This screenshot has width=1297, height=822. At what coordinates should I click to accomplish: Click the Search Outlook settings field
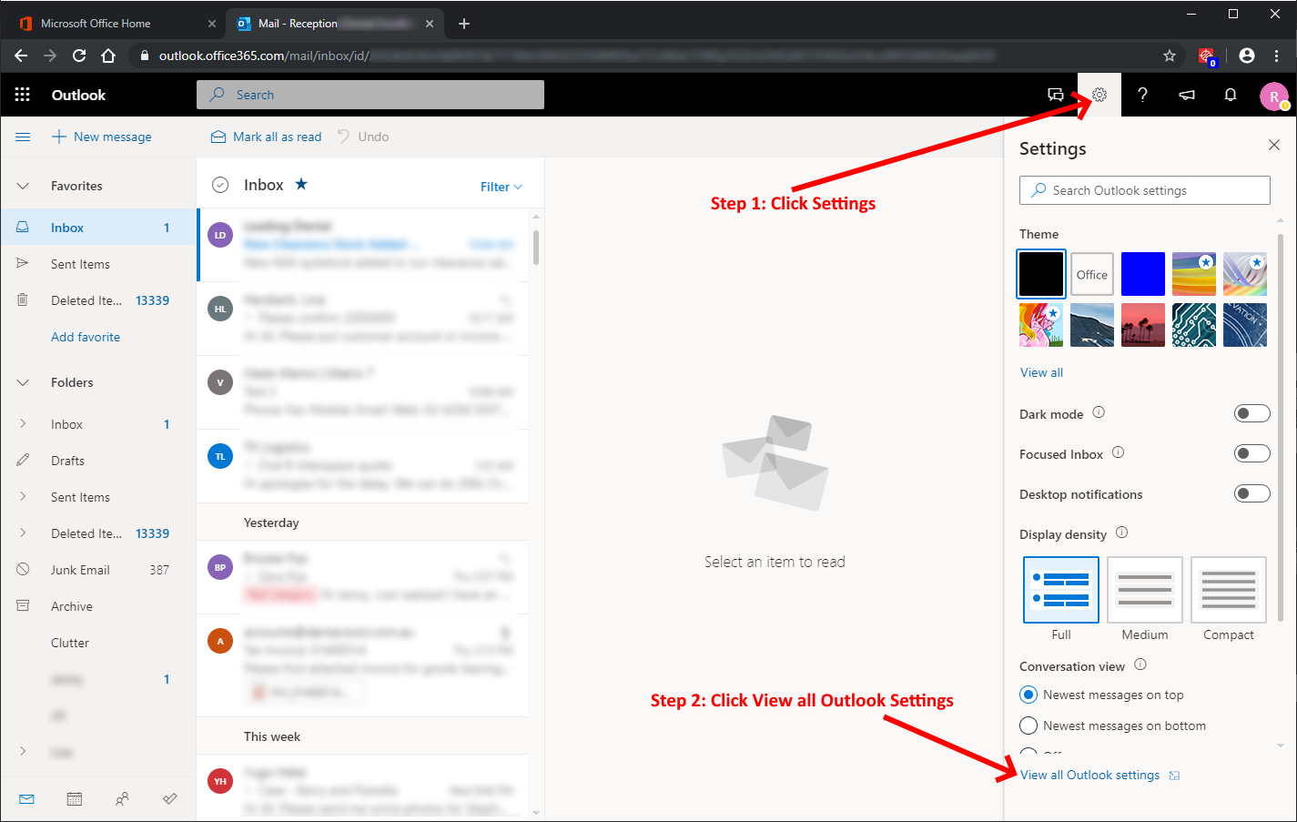click(x=1145, y=190)
